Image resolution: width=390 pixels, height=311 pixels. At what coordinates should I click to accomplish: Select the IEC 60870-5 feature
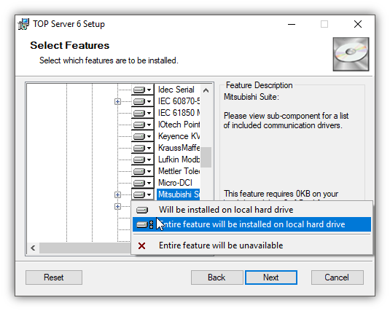pos(179,101)
